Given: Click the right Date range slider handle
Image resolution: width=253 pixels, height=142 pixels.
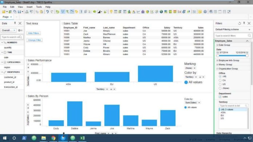Looking at the screenshot, I should pyautogui.click(x=247, y=56).
